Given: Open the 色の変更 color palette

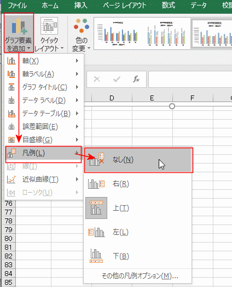Looking at the screenshot, I should tap(81, 35).
